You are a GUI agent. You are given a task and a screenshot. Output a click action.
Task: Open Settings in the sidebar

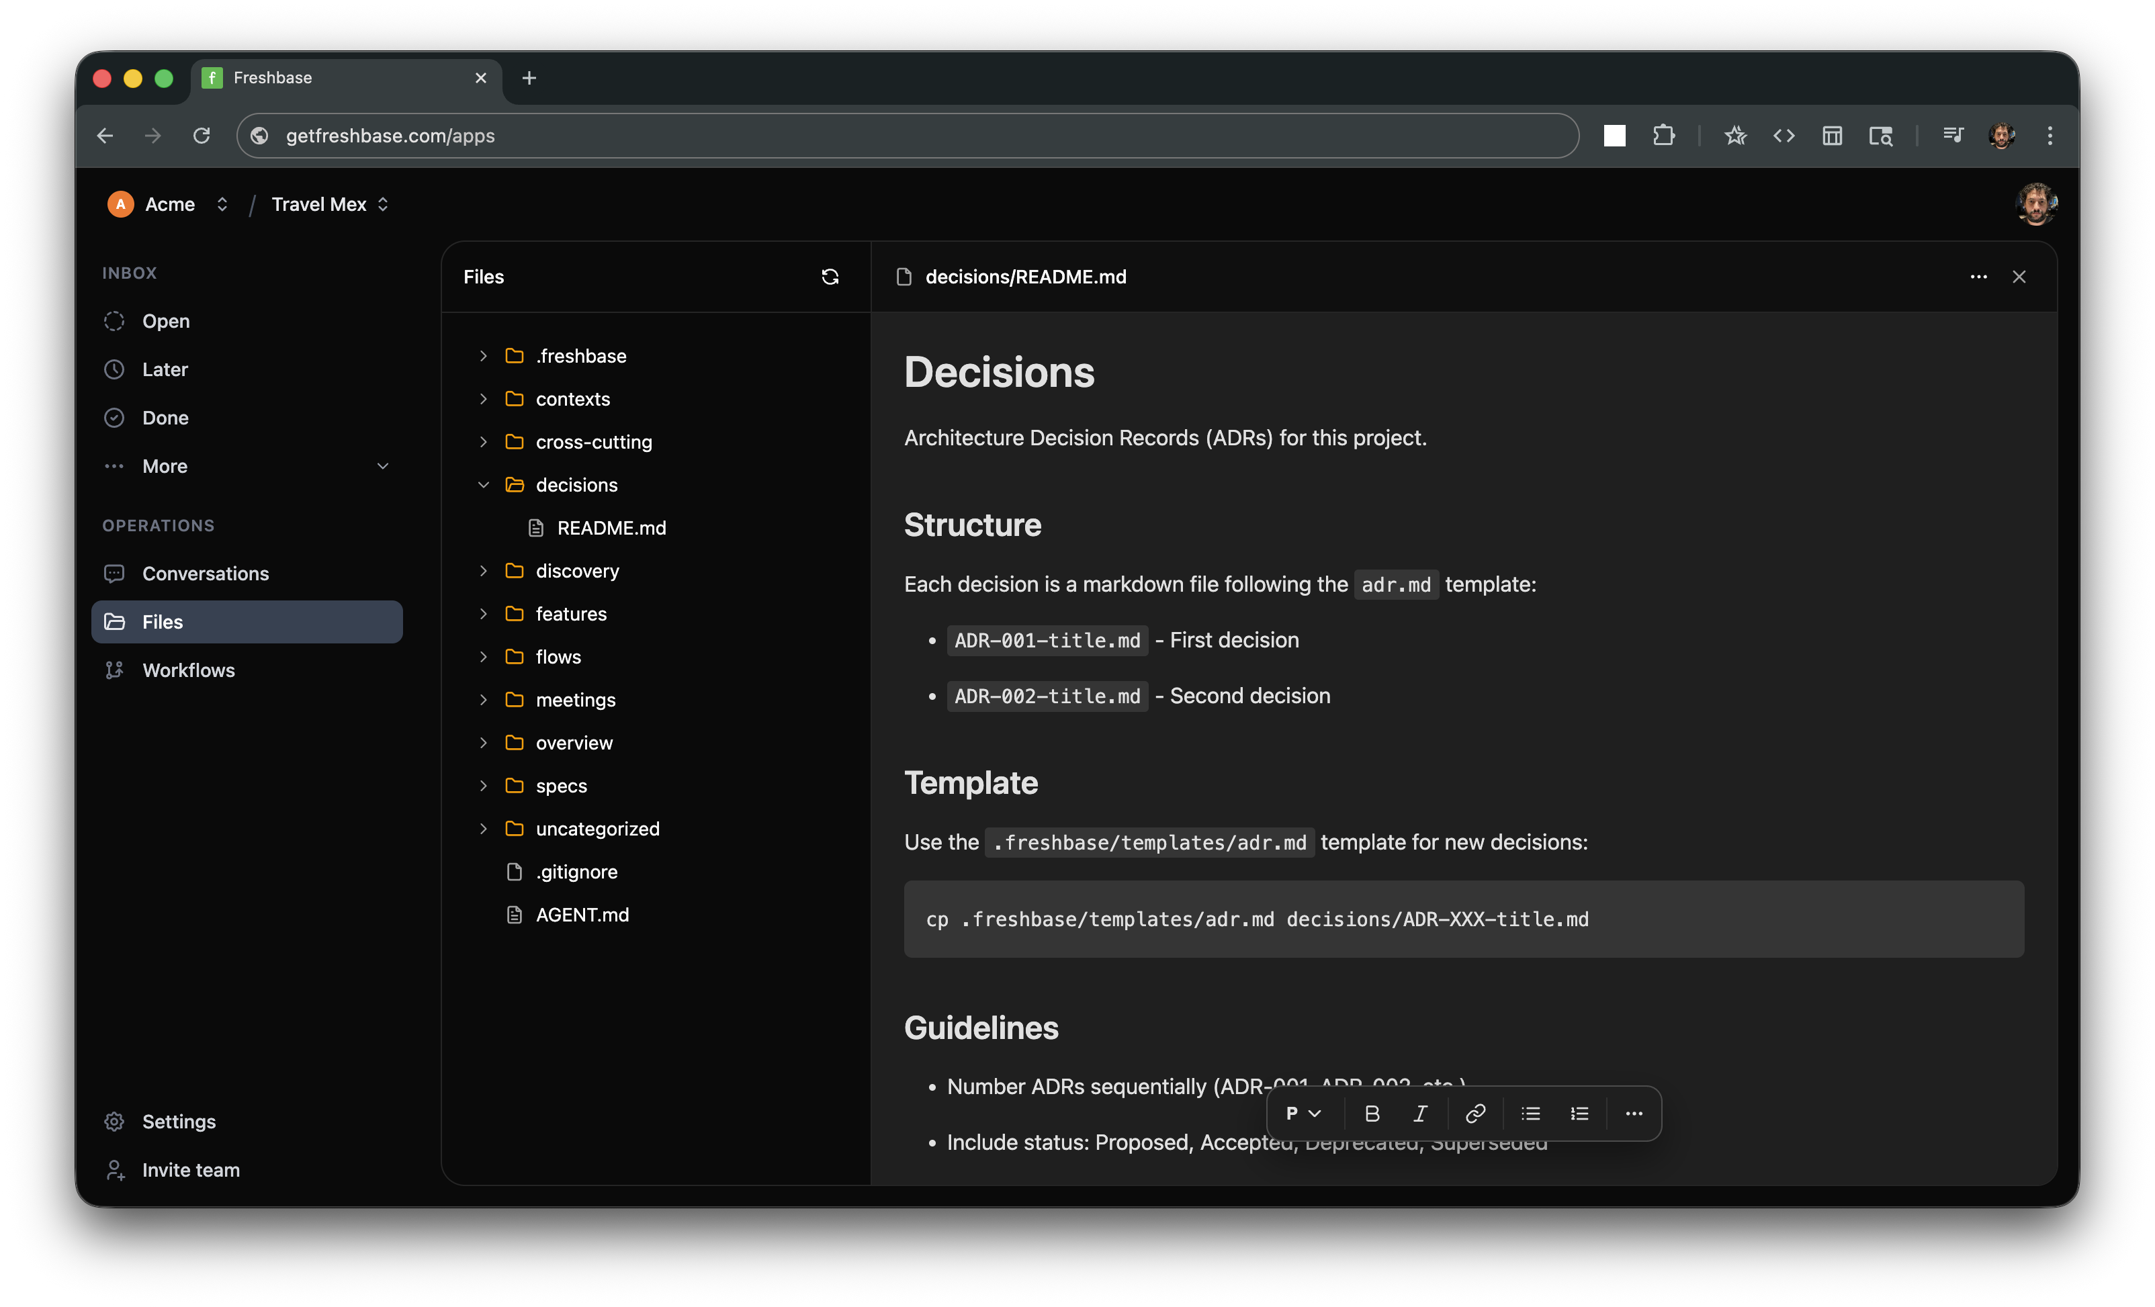(179, 1122)
